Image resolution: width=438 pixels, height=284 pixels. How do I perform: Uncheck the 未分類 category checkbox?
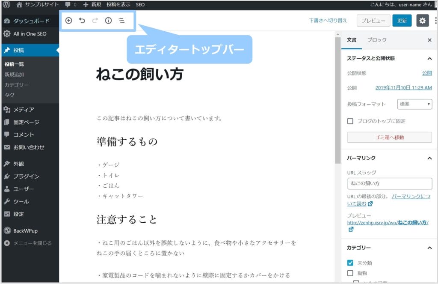(350, 263)
